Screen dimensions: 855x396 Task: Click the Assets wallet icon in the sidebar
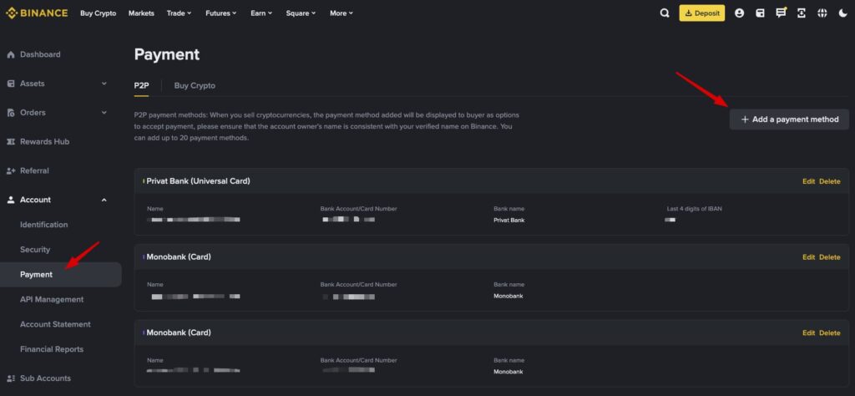10,84
